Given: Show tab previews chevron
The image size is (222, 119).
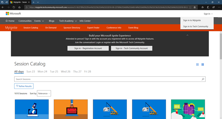Looking at the screenshot, I should coord(38,2).
